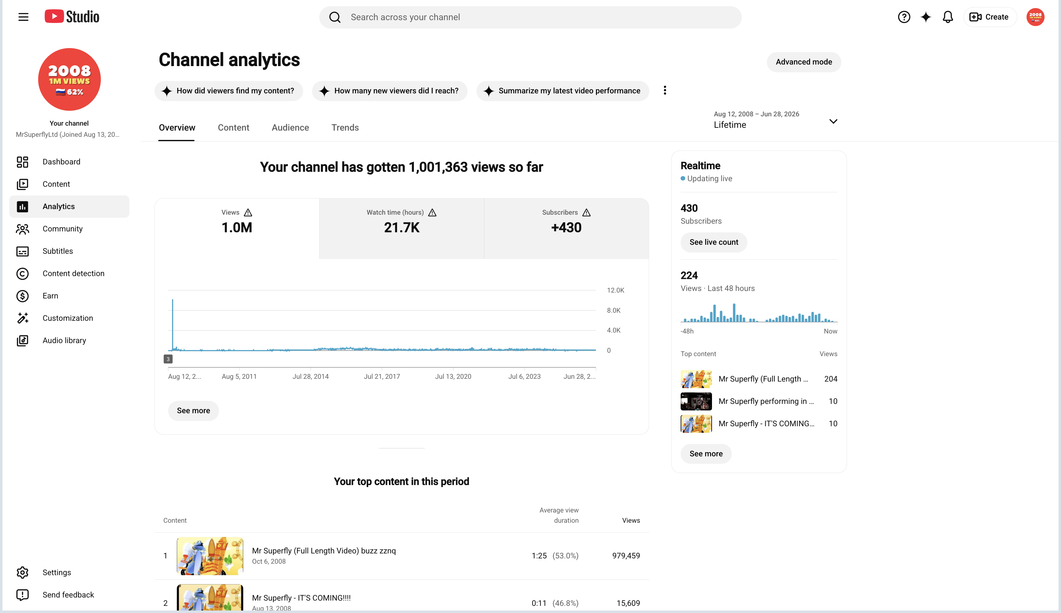Click the Advanced mode button

tap(804, 62)
